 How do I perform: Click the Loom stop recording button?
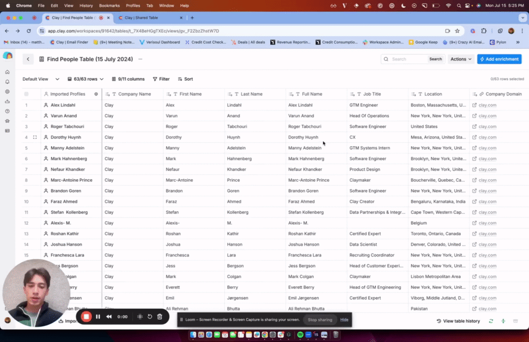tap(87, 317)
